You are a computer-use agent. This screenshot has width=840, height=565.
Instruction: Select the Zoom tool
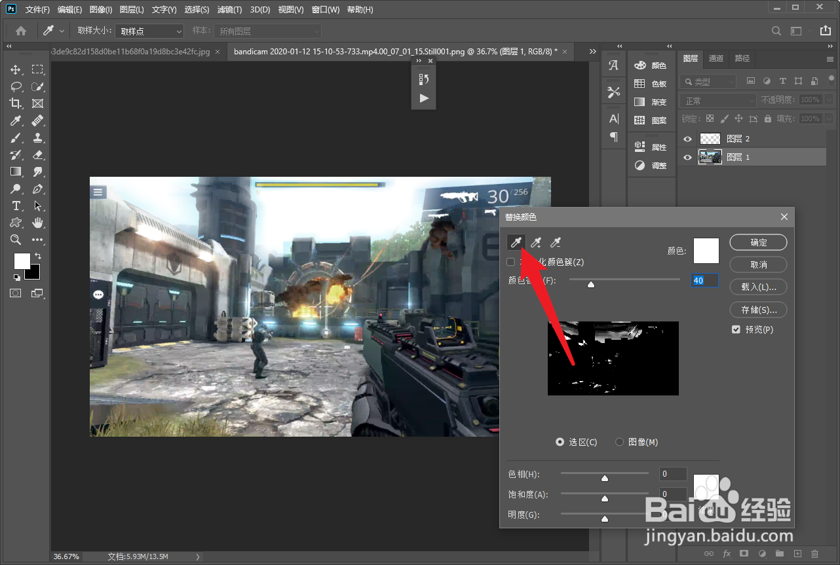pyautogui.click(x=16, y=240)
